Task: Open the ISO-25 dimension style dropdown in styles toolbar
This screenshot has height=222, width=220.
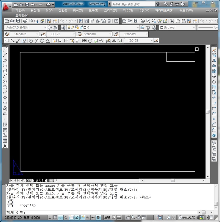Action: pyautogui.click(x=61, y=34)
